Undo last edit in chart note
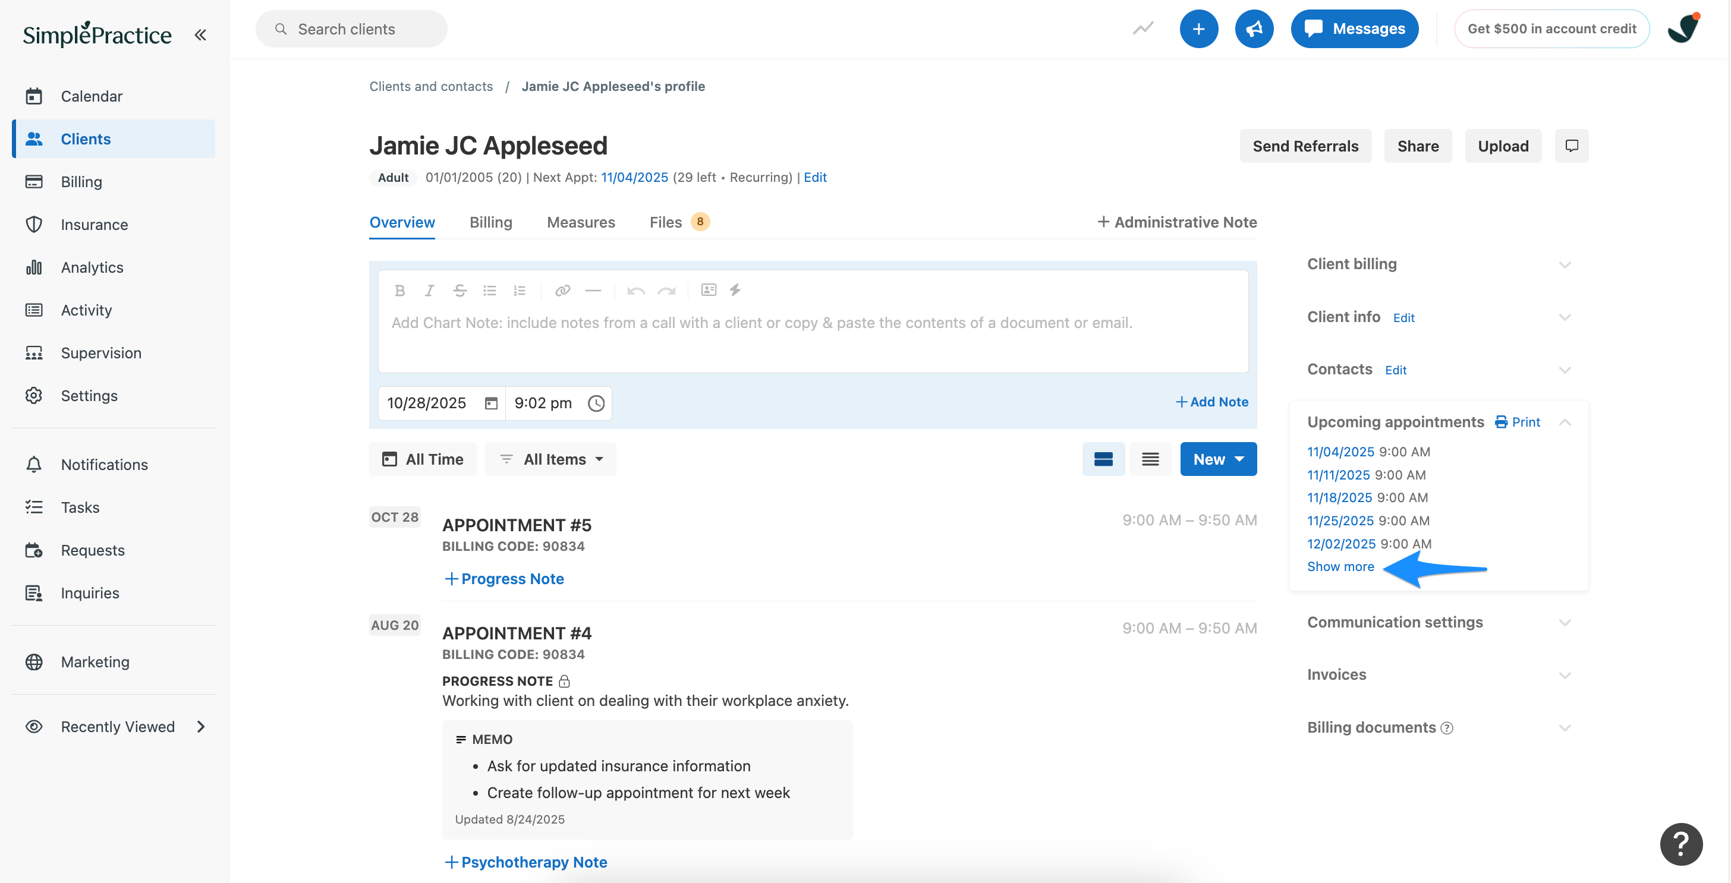 tap(635, 290)
